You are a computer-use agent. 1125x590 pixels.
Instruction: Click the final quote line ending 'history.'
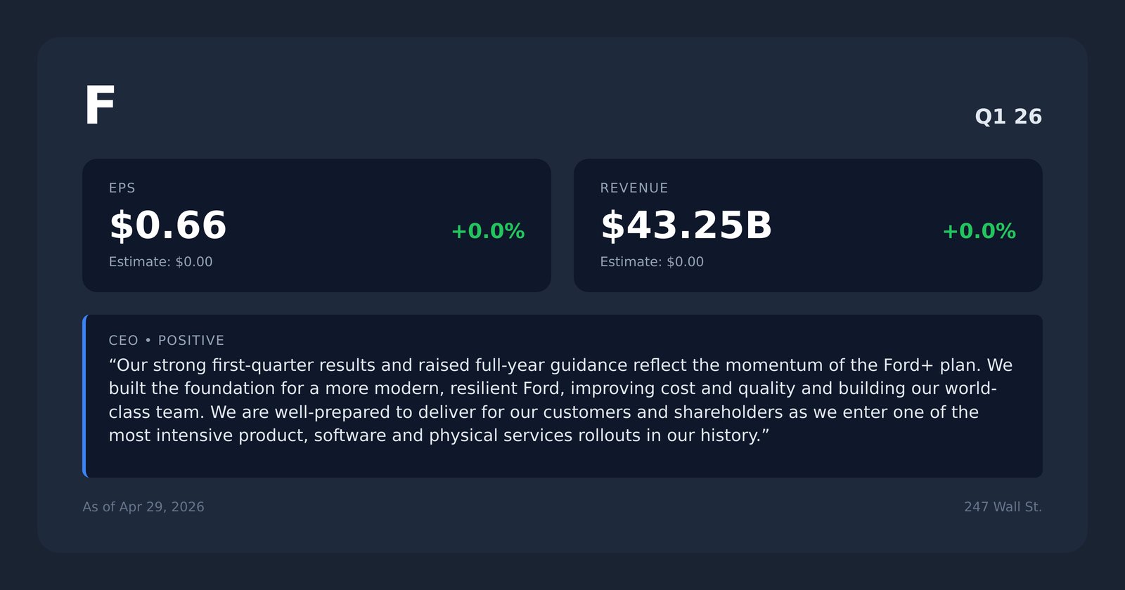pos(439,436)
